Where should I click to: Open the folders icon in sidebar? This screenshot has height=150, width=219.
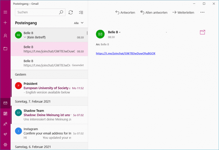(x=5, y=49)
